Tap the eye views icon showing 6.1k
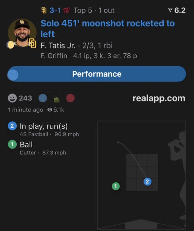The height and width of the screenshot is (231, 194). (50, 110)
